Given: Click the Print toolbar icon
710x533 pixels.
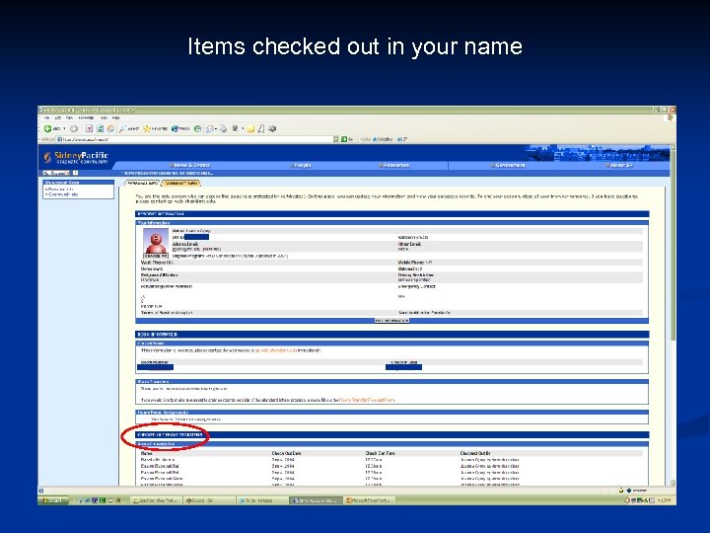Looking at the screenshot, I should [223, 128].
